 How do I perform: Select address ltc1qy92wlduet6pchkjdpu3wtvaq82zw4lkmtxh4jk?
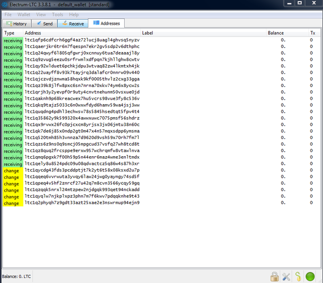82,66
